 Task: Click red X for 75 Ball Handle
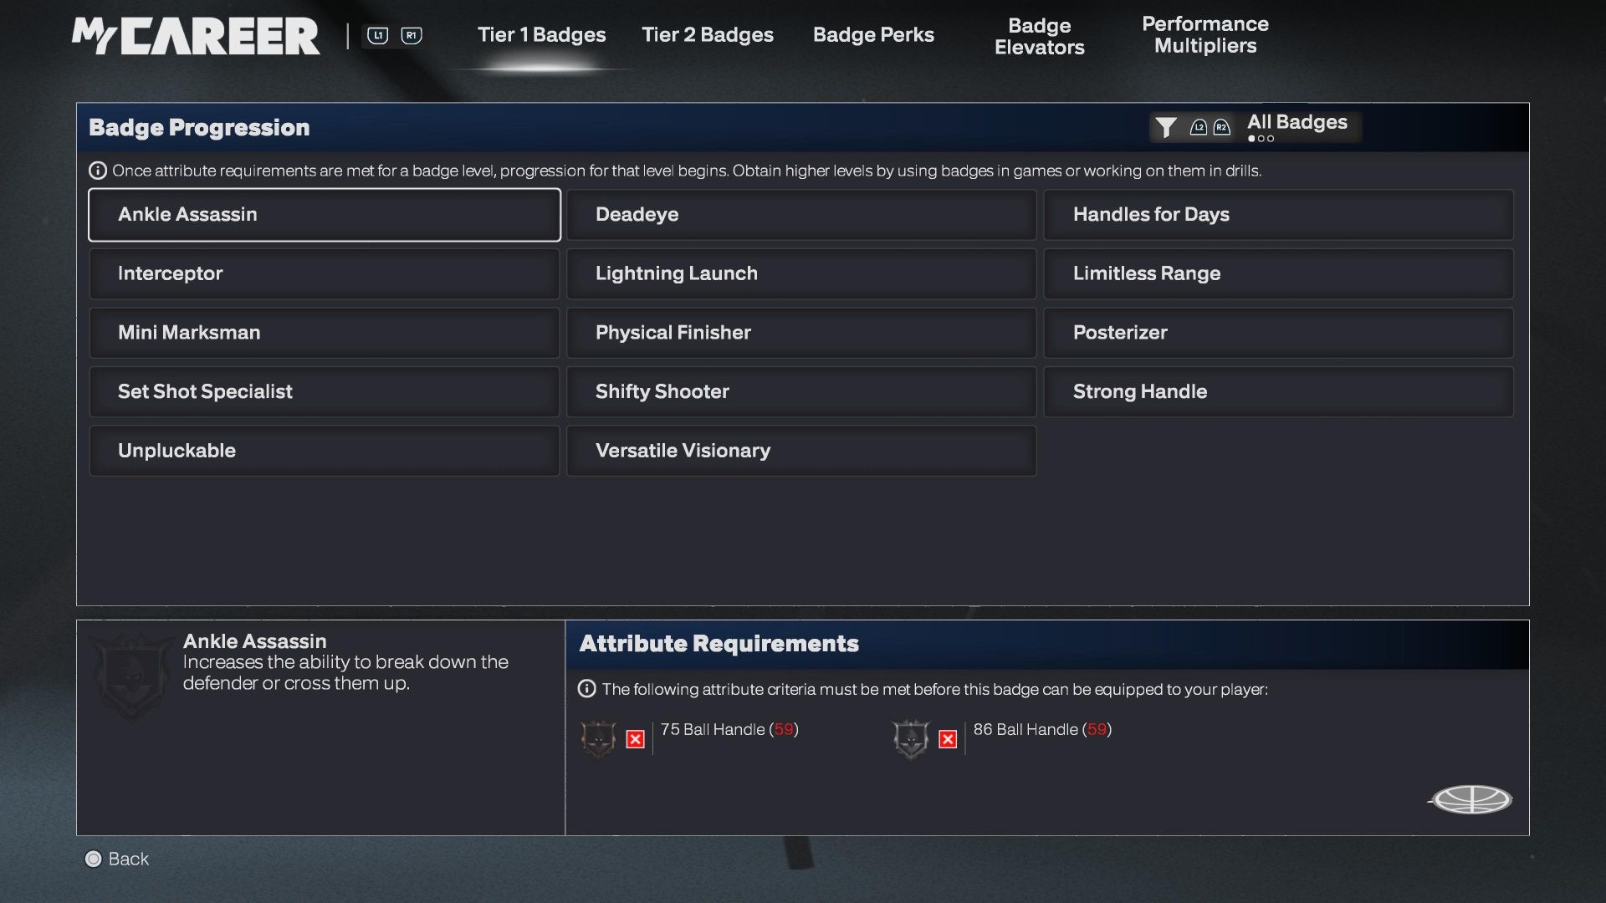point(636,740)
